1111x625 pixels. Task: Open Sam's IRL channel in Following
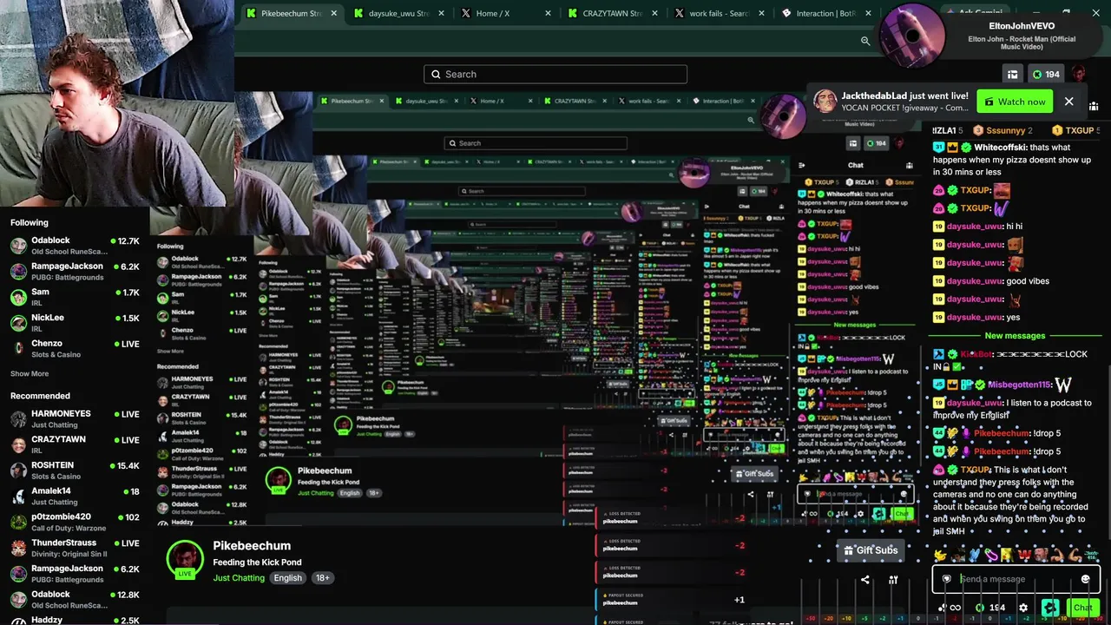[74, 298]
